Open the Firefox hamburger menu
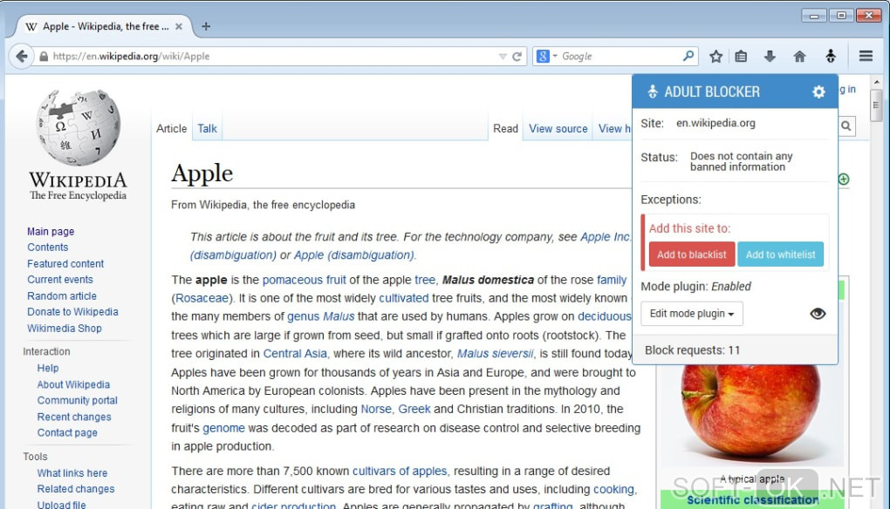Screen dimensions: 890x509 coord(866,56)
